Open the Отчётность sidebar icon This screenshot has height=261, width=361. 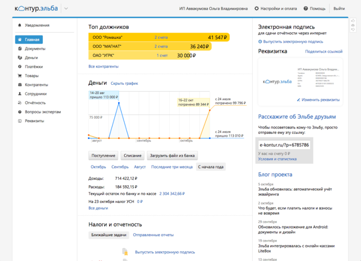tap(20, 103)
